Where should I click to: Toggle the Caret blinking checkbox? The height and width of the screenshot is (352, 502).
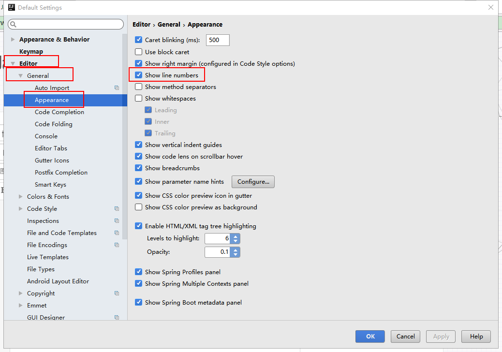point(139,40)
